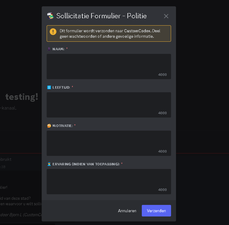Click the bot avatar beside the form title
The image size is (229, 225).
coord(50,16)
